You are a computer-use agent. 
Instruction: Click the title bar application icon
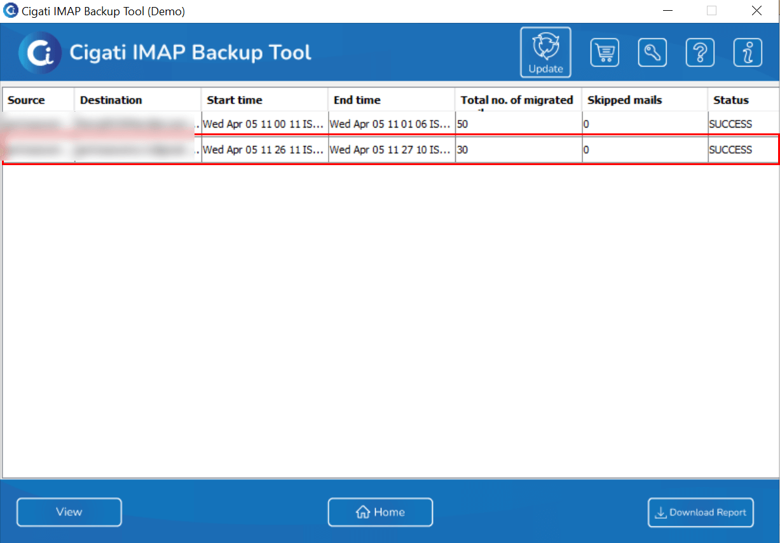point(10,11)
